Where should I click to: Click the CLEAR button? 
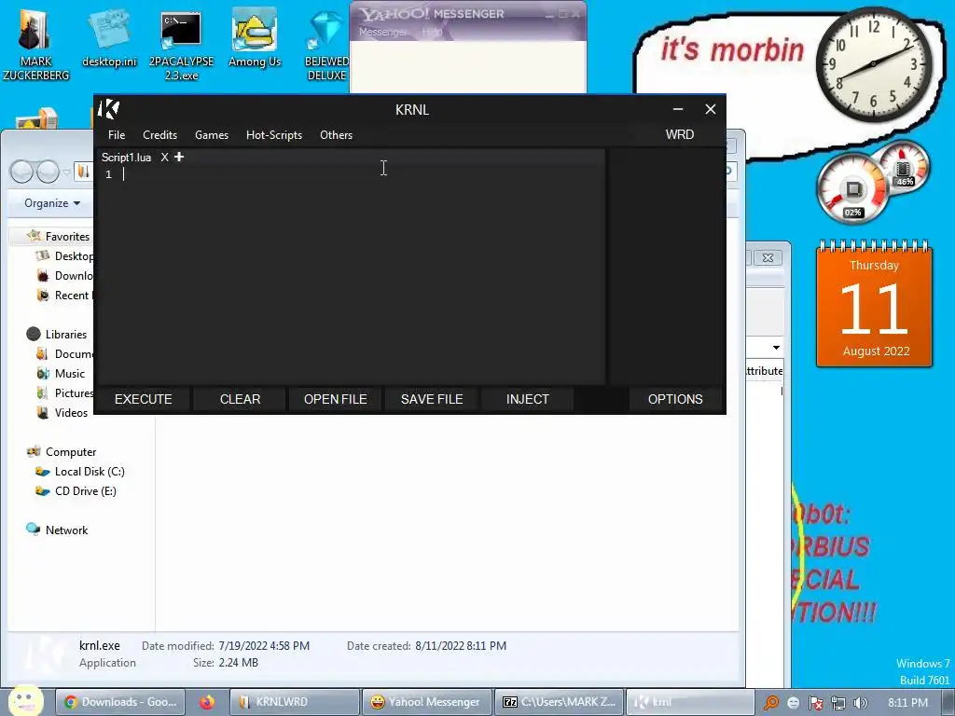[240, 399]
